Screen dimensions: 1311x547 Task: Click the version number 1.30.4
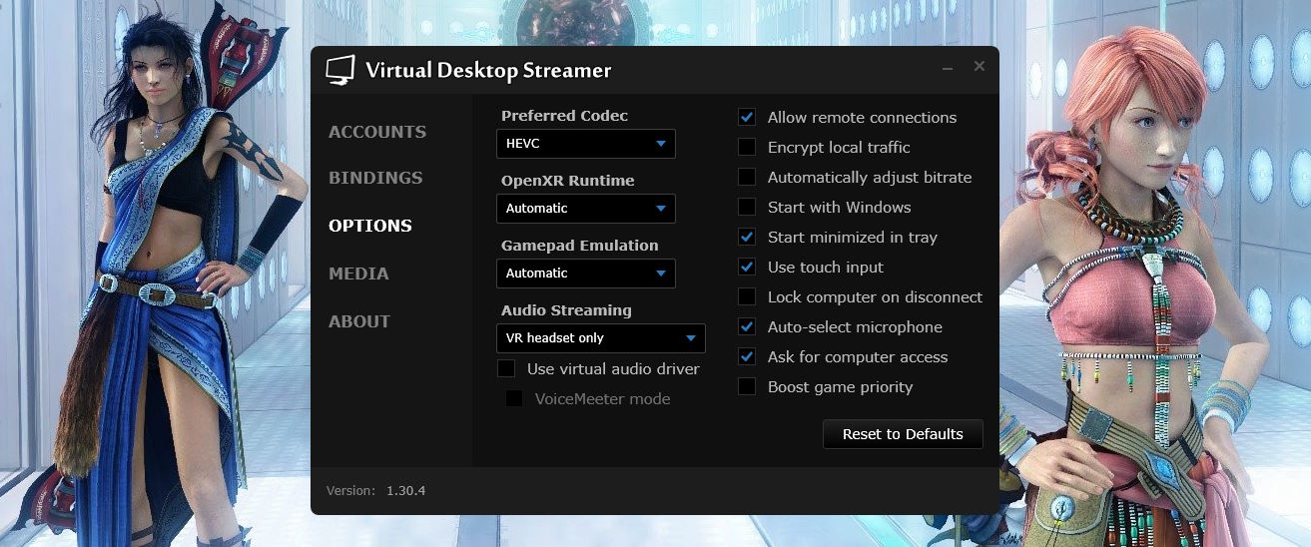coord(406,490)
